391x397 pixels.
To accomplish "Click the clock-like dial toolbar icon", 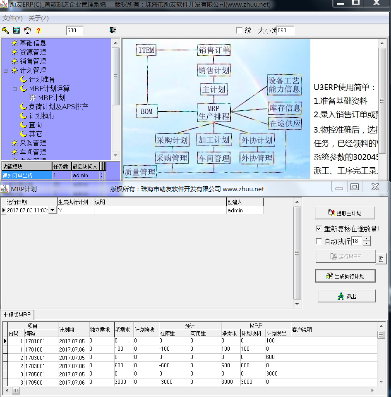I will click(27, 30).
